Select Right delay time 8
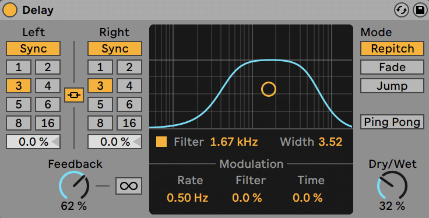 click(100, 123)
